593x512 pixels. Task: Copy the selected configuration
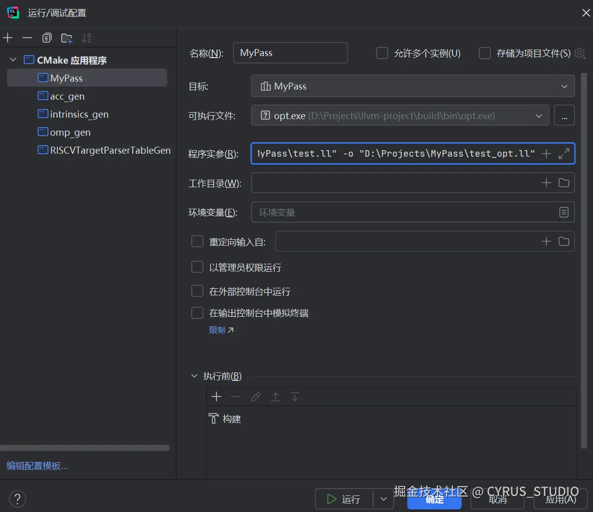47,38
